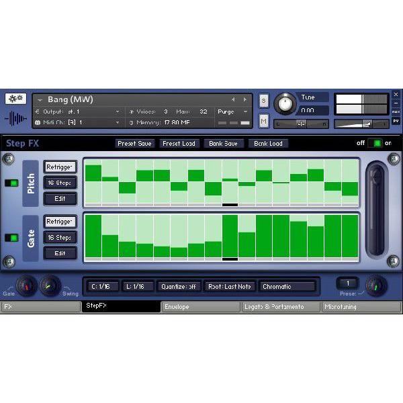Switch to the FX tab

point(40,307)
